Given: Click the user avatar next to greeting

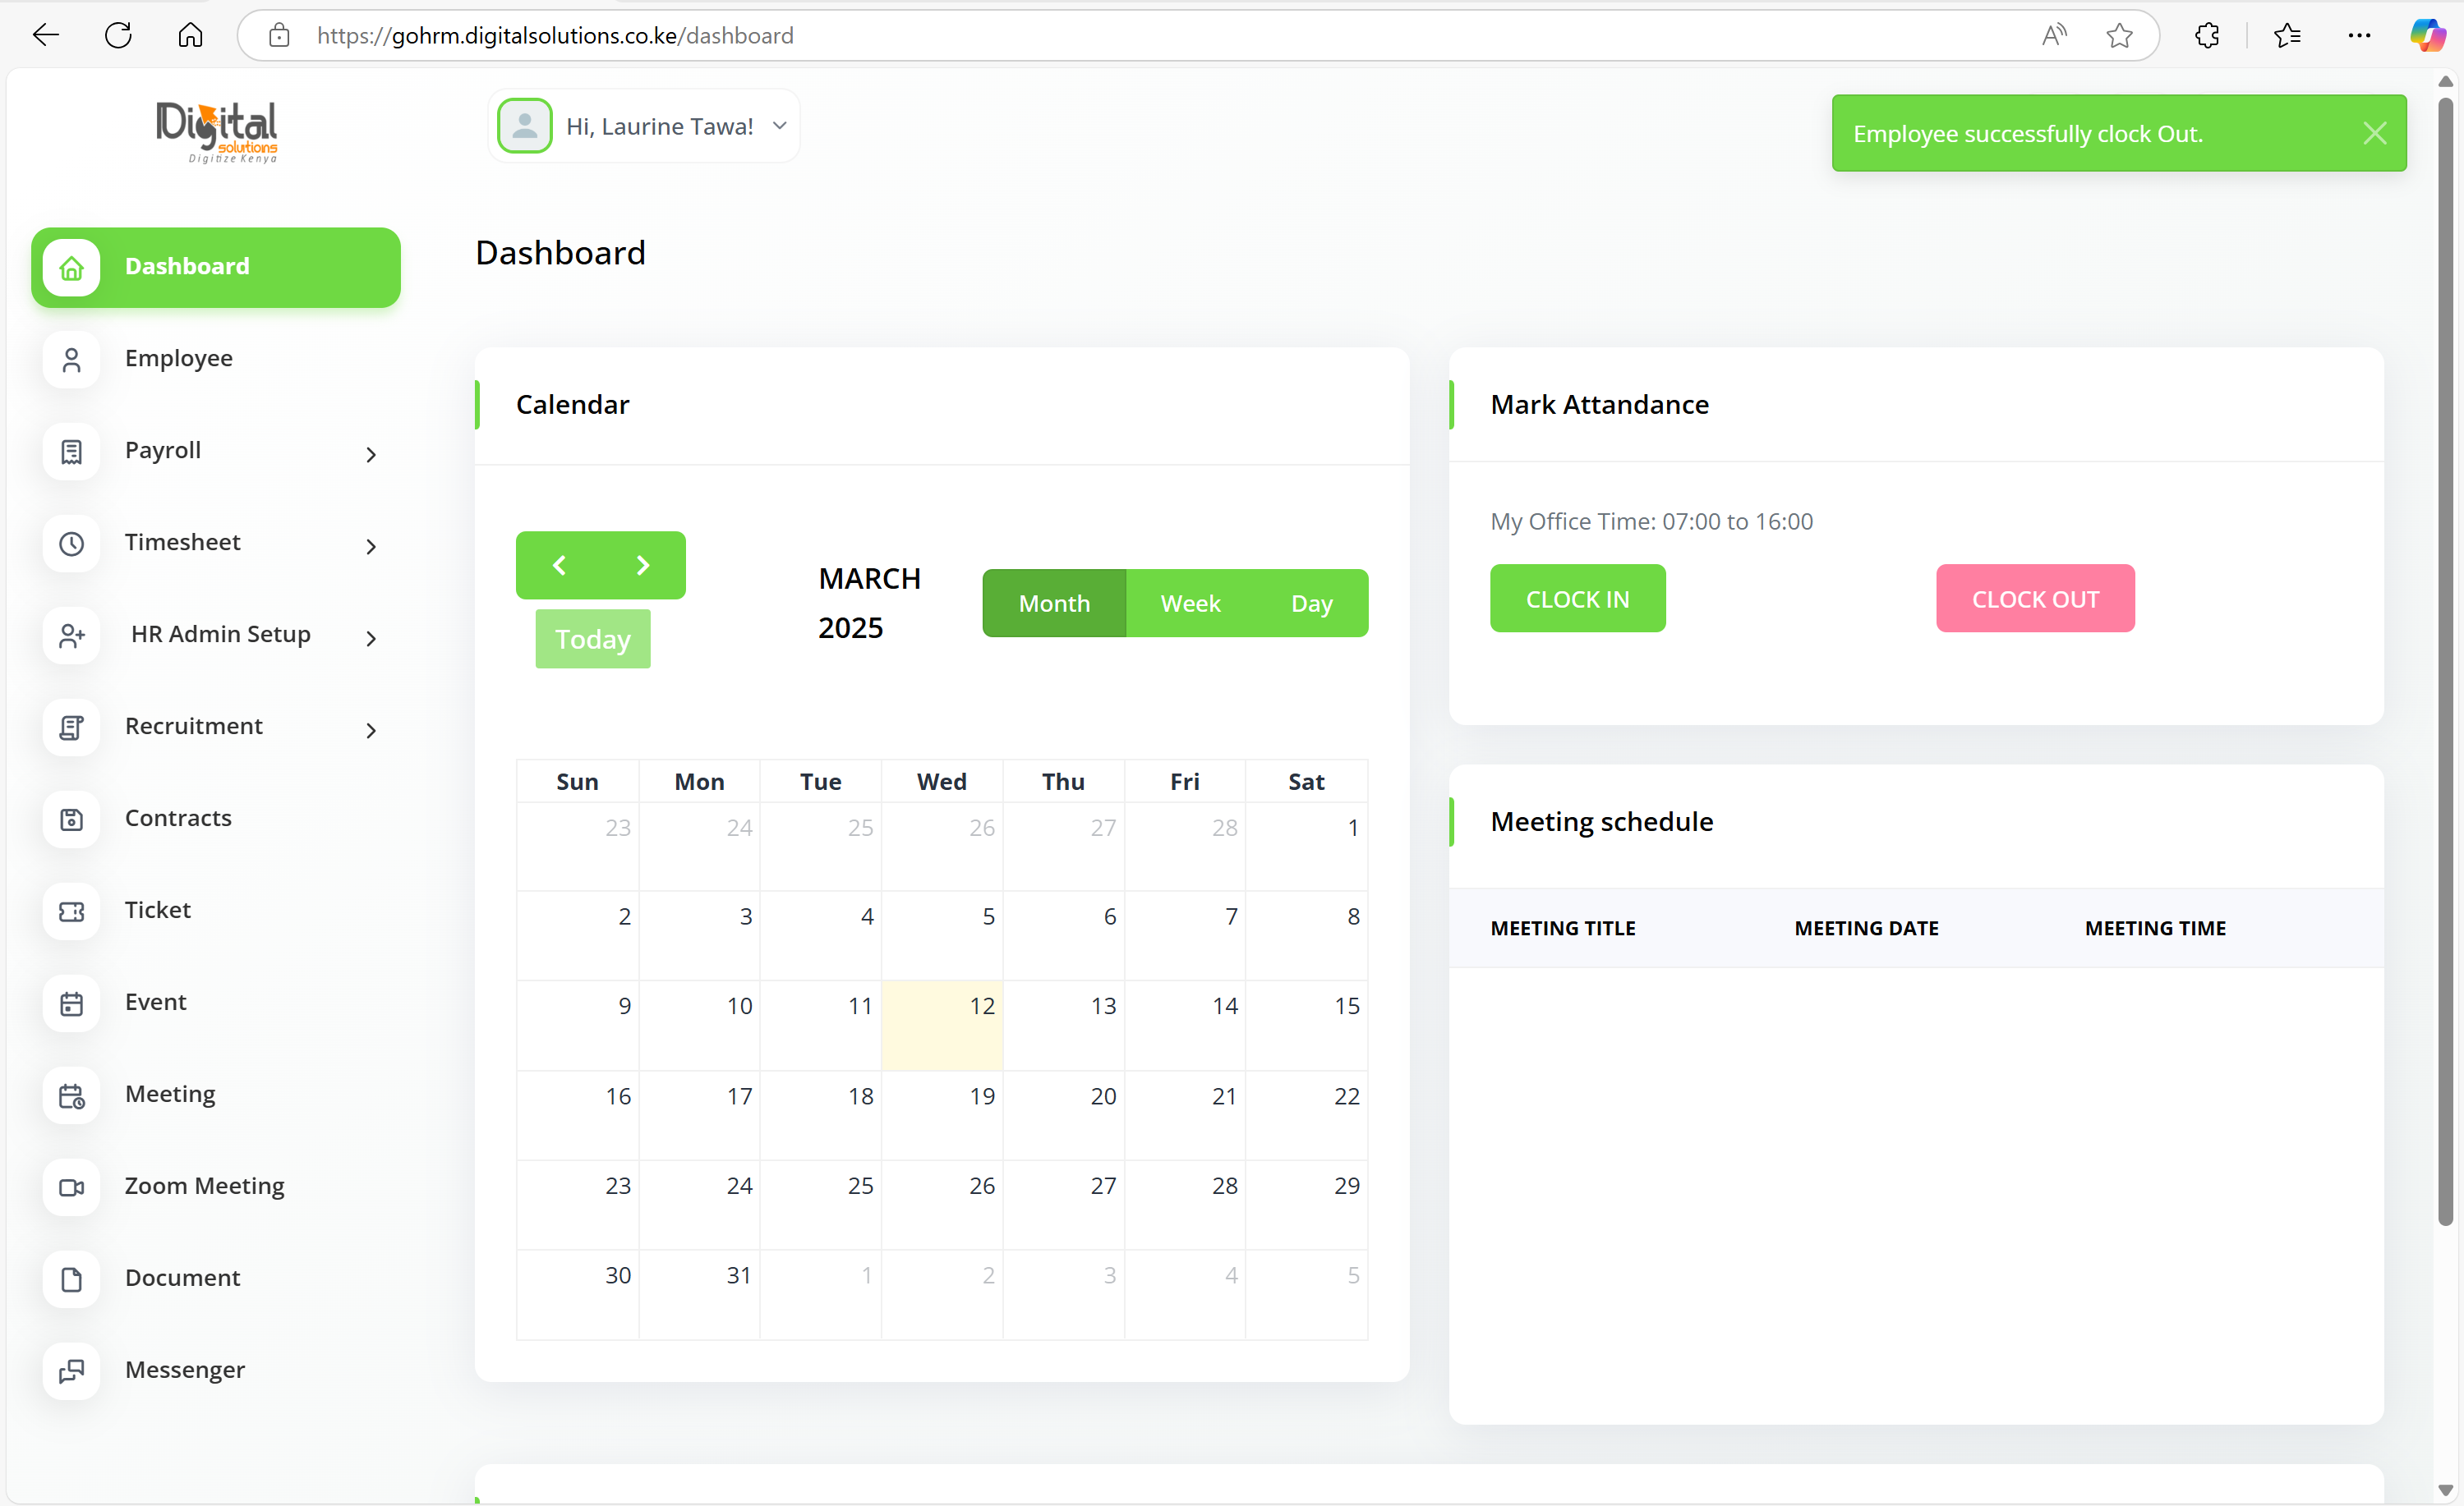Looking at the screenshot, I should (524, 126).
